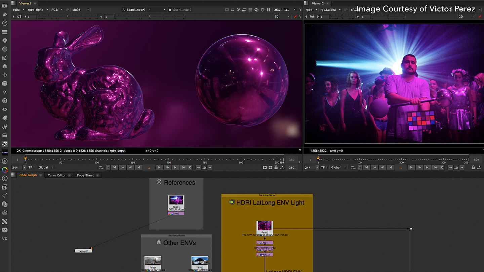
Task: Play backward in Viewer1 timeline
Action: point(138,167)
